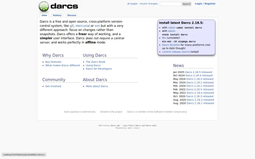This screenshot has height=159, width=255.
Task: Click the darcs green logo icon
Action: coord(44,6)
